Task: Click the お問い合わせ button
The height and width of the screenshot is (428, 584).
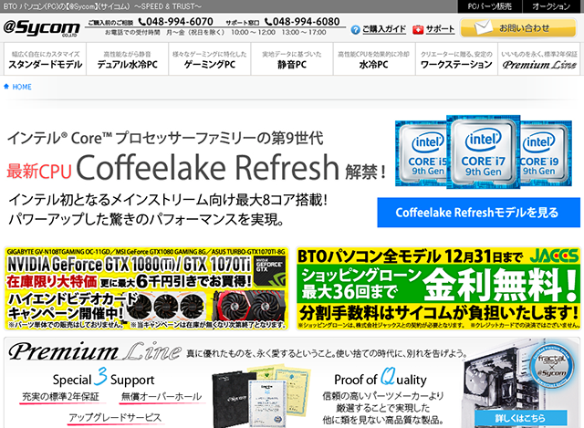Action: point(518,28)
